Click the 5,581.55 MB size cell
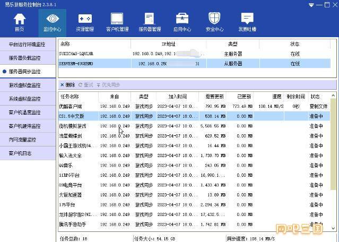The height and width of the screenshot is (242, 339). (x=213, y=126)
